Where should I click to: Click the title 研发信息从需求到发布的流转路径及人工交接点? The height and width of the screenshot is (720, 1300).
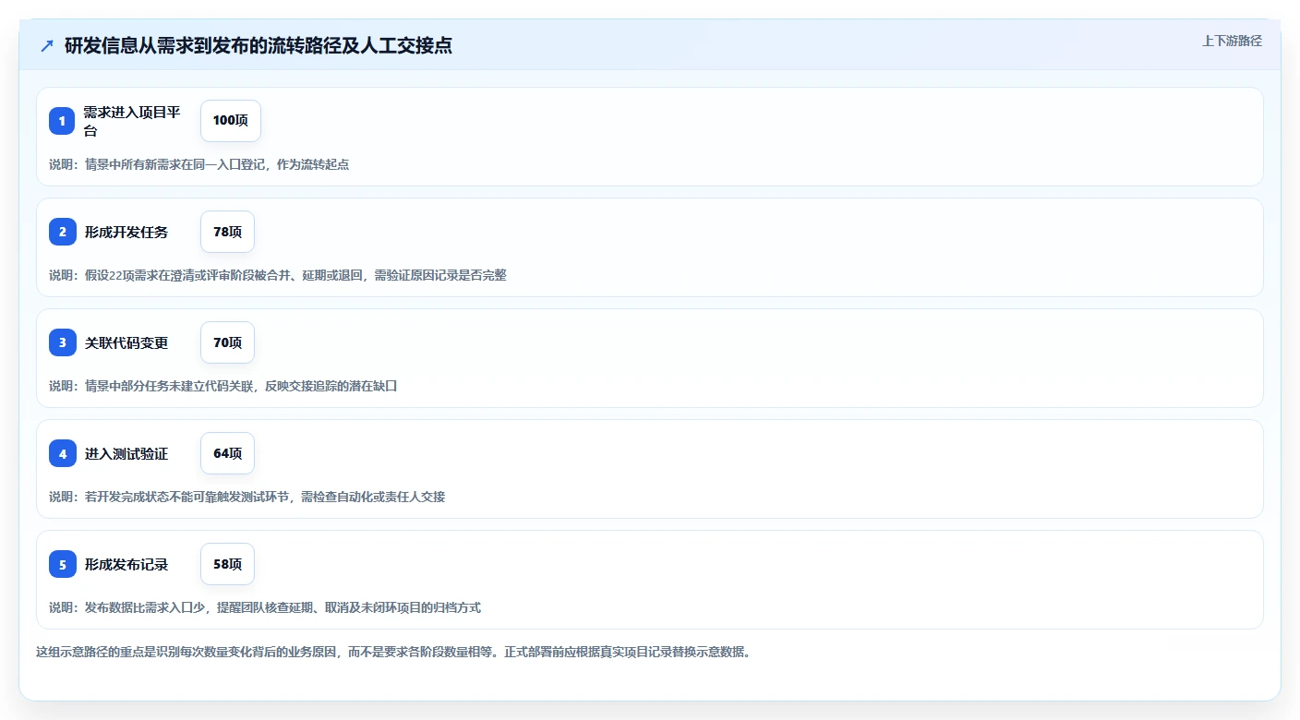pos(259,45)
